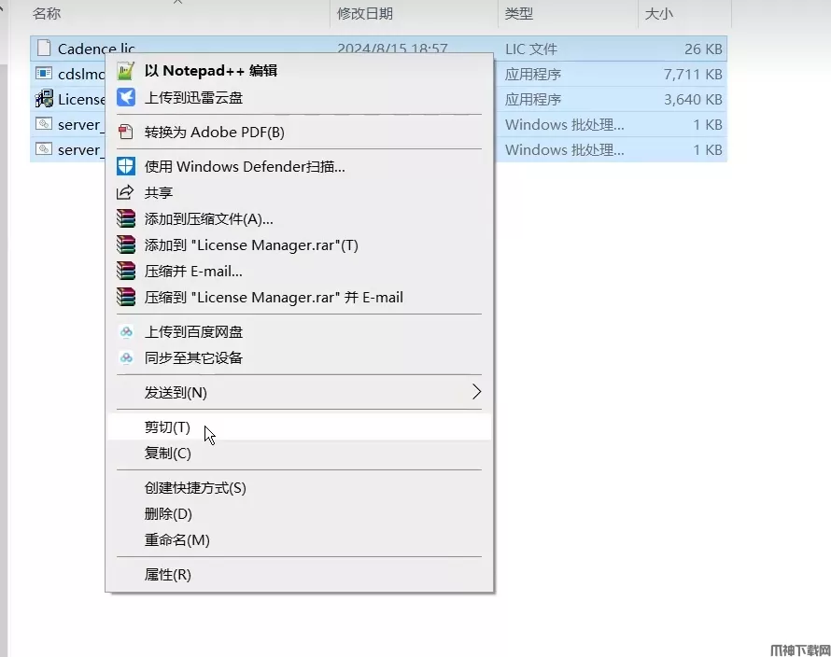Click the Adobe PDF convert icon
Viewport: 831px width, 657px height.
(x=126, y=132)
